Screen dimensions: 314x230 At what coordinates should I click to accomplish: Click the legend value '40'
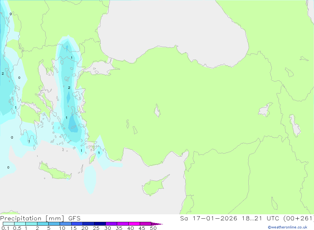(130, 228)
